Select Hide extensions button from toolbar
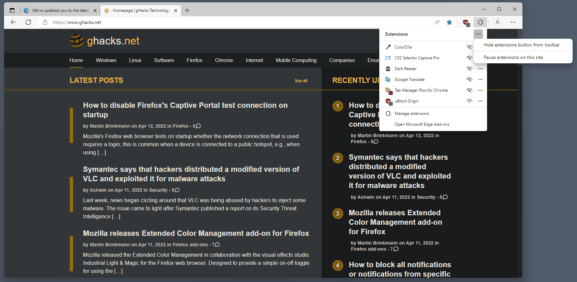This screenshot has height=282, width=577. tap(523, 45)
